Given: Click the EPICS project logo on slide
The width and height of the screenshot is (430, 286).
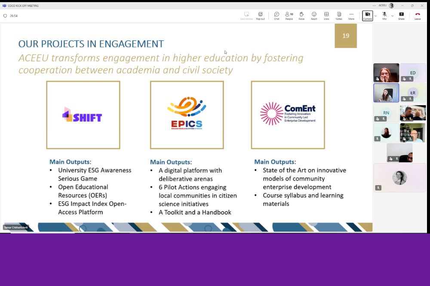Looking at the screenshot, I should click(187, 115).
